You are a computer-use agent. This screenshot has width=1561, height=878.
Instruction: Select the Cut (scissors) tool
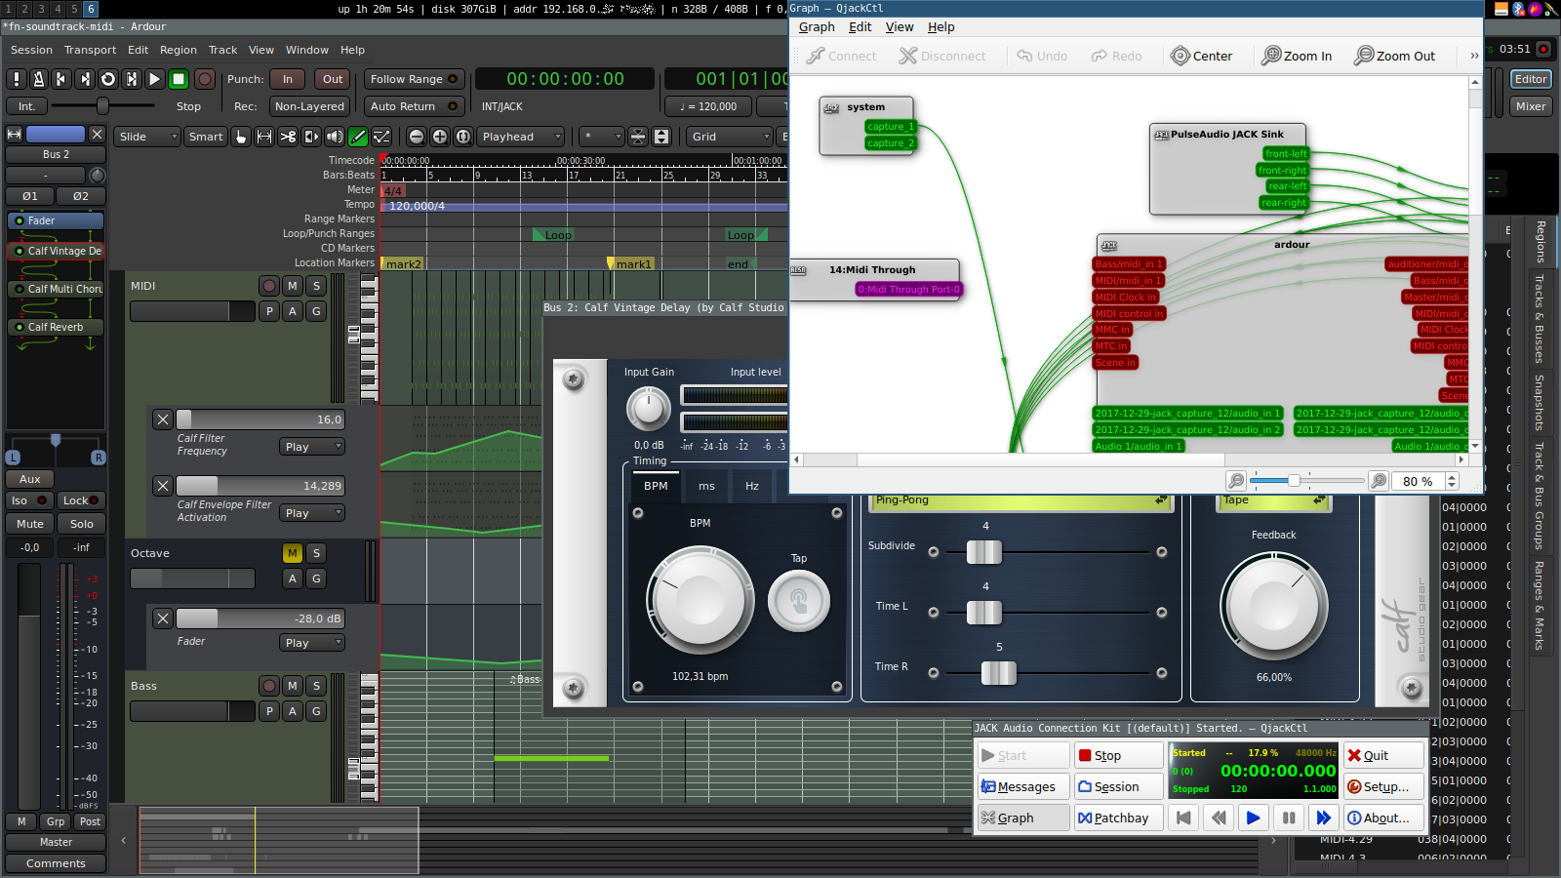288,137
